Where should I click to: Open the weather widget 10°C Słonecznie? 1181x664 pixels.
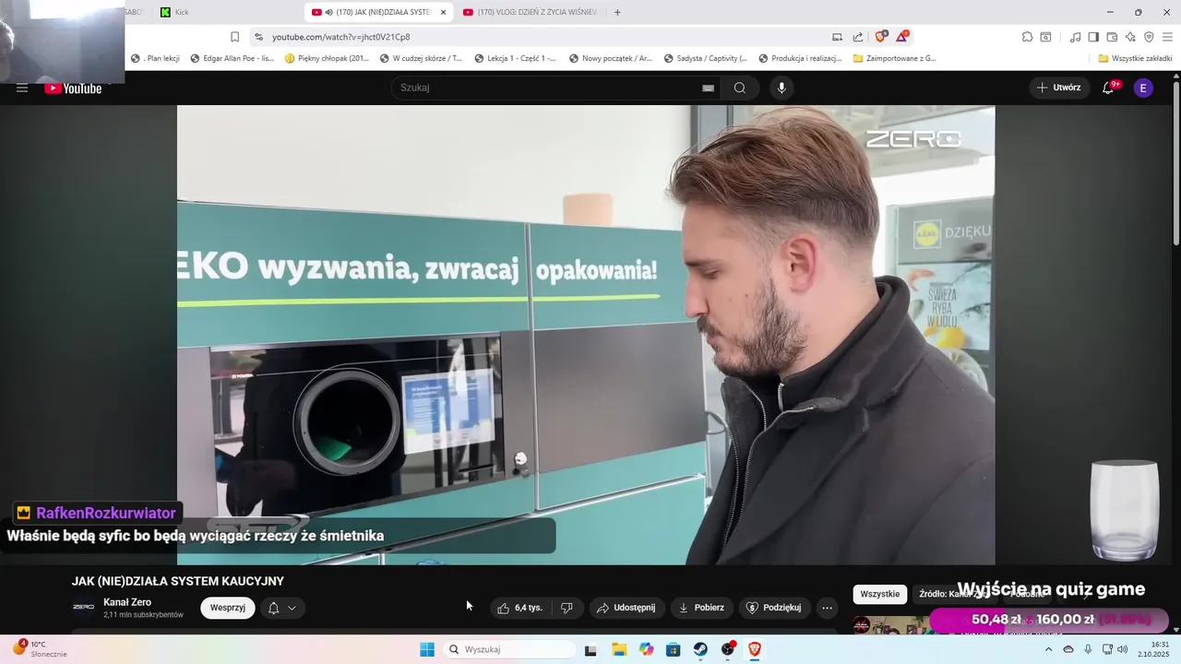pos(39,649)
